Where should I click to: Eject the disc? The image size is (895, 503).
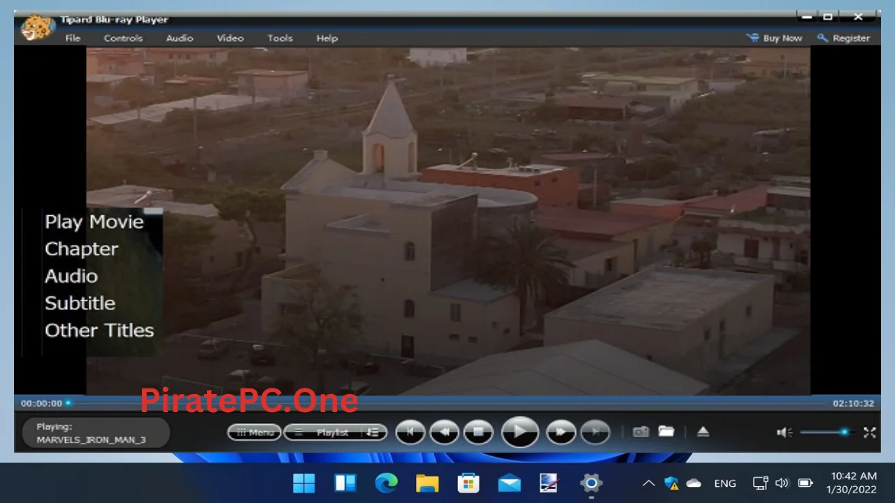pyautogui.click(x=703, y=432)
